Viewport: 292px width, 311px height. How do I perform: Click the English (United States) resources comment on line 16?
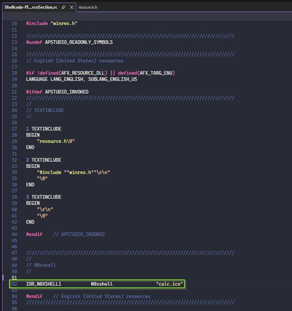coord(75,61)
